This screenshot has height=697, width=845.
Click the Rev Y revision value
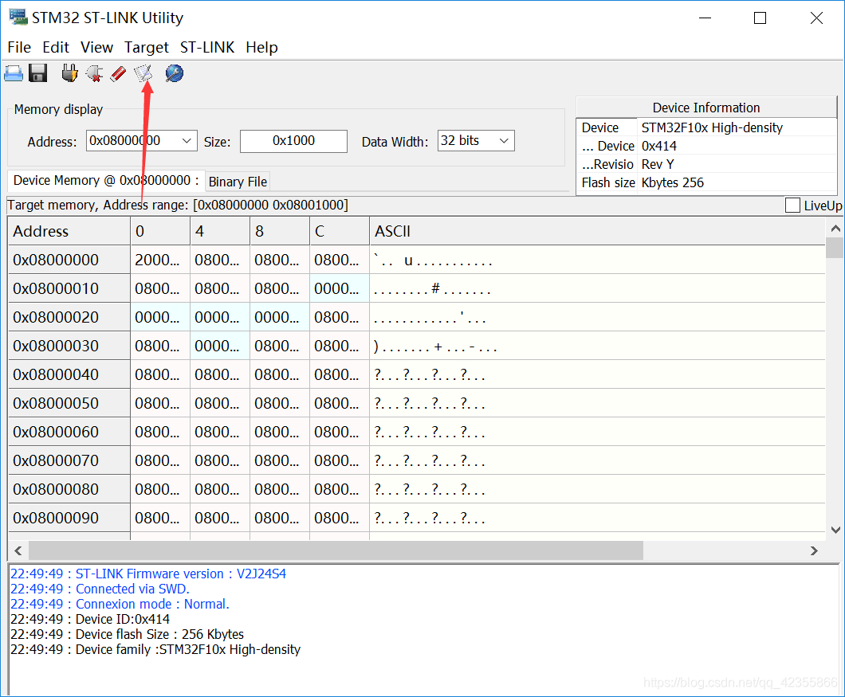(x=658, y=164)
